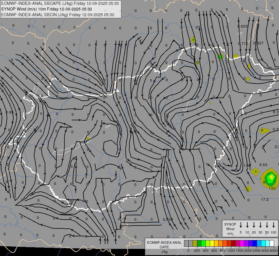Click the 8.65 value near the left edge
The height and width of the screenshot is (256, 279).
coord(9,112)
